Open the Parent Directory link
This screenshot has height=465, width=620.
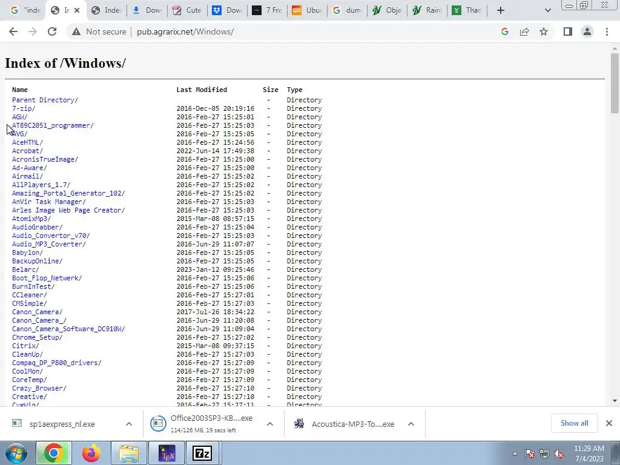[45, 100]
